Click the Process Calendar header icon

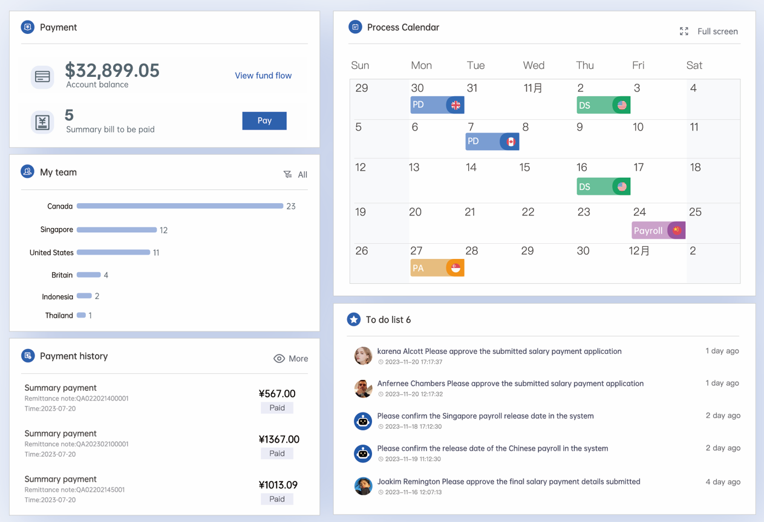tap(355, 27)
